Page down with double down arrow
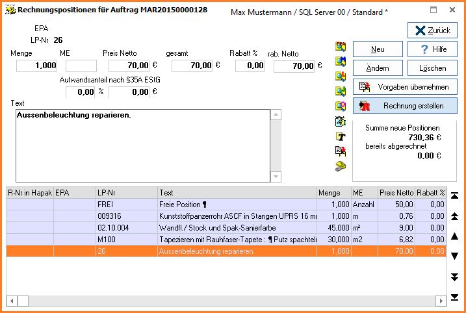 coord(455,277)
